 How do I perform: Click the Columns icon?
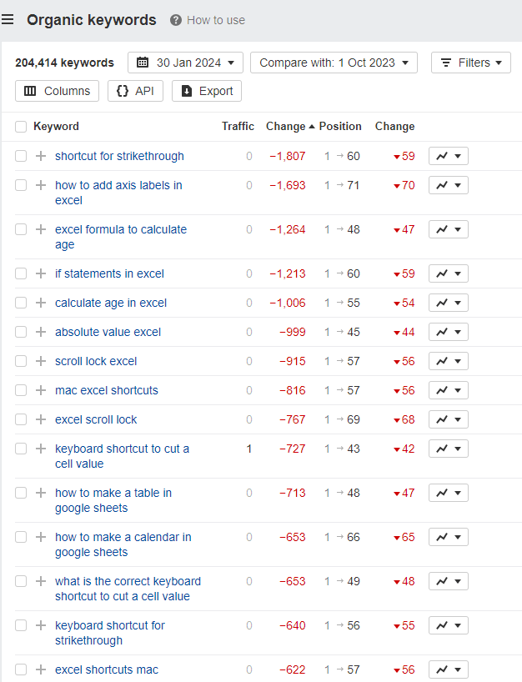coord(30,91)
